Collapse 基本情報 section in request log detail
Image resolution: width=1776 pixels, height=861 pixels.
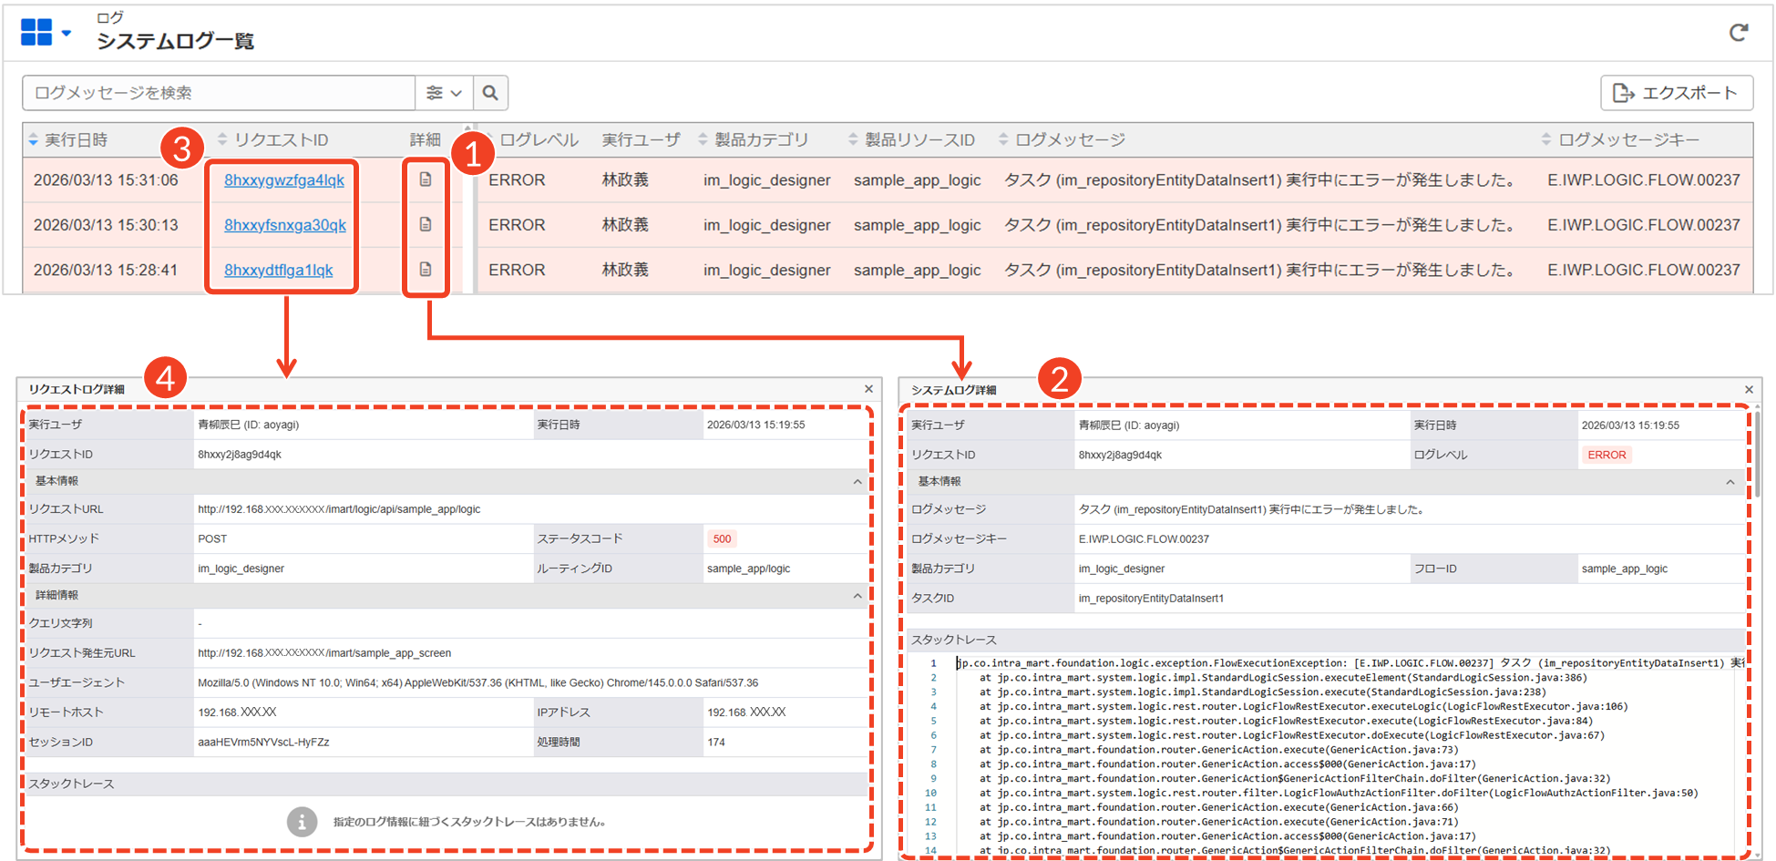pos(857,481)
